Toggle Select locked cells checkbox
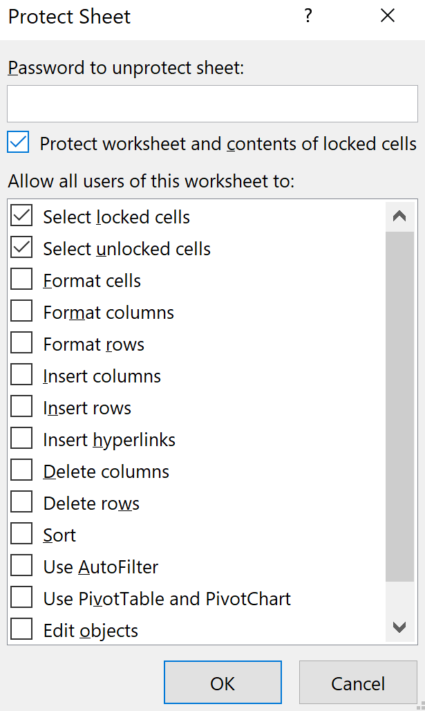Image resolution: width=425 pixels, height=711 pixels. coord(22,216)
